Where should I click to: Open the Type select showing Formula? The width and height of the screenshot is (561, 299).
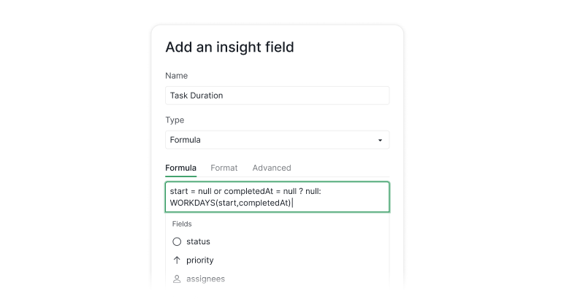tap(277, 140)
